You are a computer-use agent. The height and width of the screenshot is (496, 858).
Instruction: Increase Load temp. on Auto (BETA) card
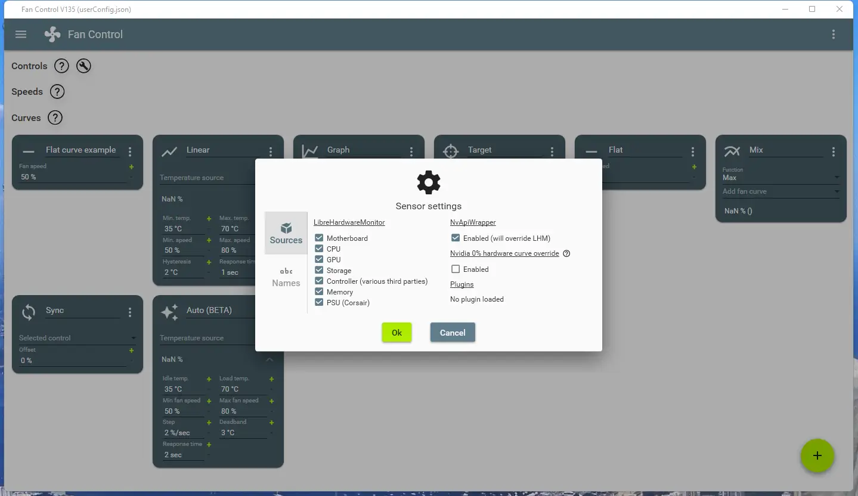tap(271, 379)
